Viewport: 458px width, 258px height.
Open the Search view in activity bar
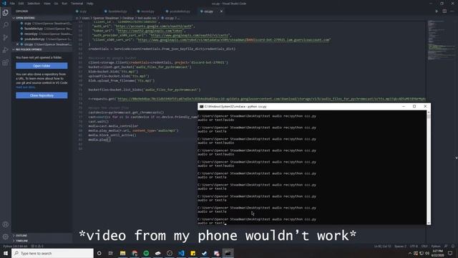point(6,25)
